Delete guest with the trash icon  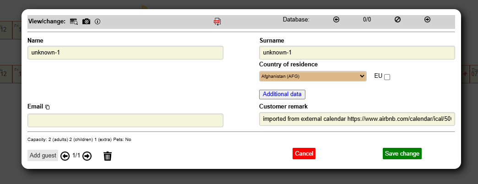(108, 156)
